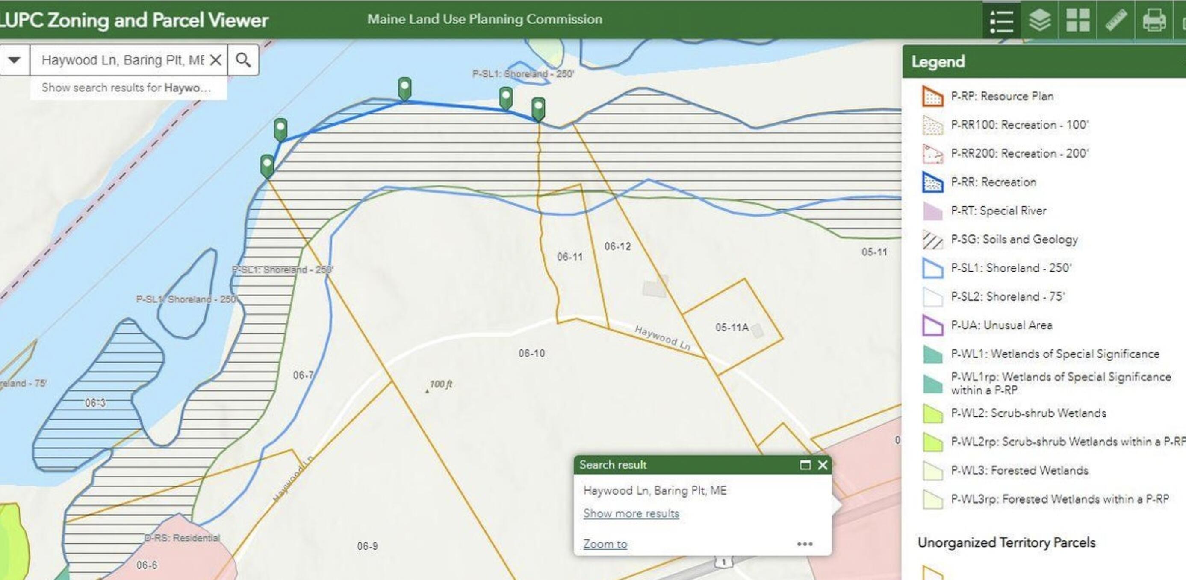Click the rightmost green map marker pin
Image resolution: width=1186 pixels, height=580 pixels.
point(538,108)
